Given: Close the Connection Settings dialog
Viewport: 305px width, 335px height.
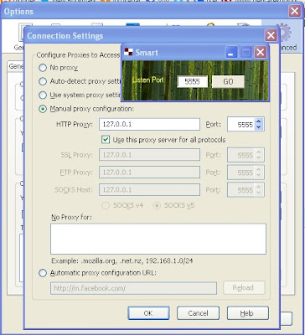Looking at the screenshot, I should 271,35.
